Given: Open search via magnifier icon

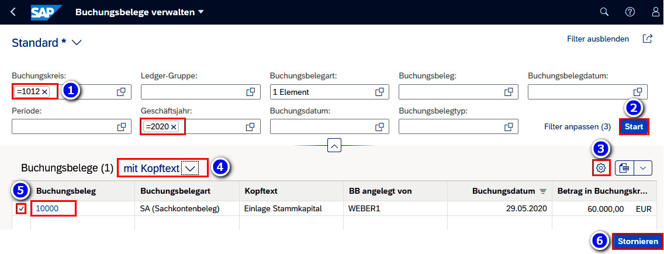Looking at the screenshot, I should (604, 12).
